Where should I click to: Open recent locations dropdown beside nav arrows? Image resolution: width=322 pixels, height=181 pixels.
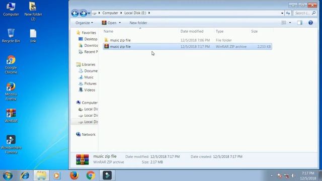tap(89, 14)
